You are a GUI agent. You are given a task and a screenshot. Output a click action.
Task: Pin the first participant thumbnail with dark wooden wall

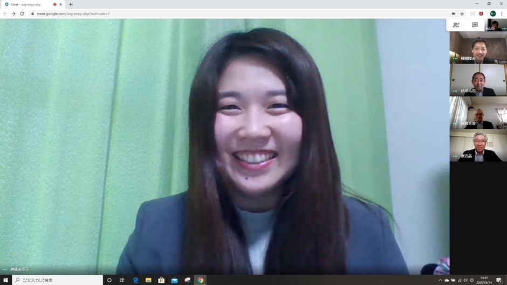(x=478, y=47)
